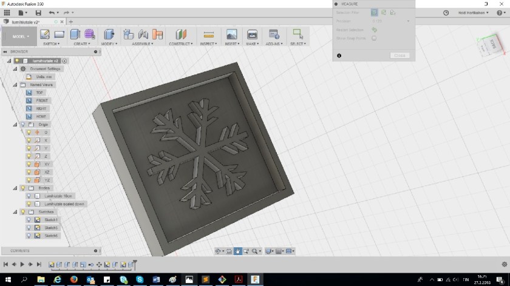This screenshot has height=286, width=510.
Task: Click the Create Sketch icon in toolbar
Action: click(46, 34)
